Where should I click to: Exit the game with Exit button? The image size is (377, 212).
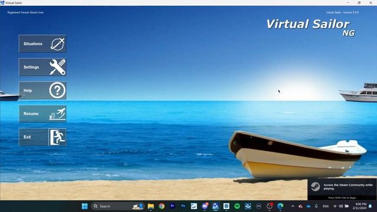[x=42, y=137]
